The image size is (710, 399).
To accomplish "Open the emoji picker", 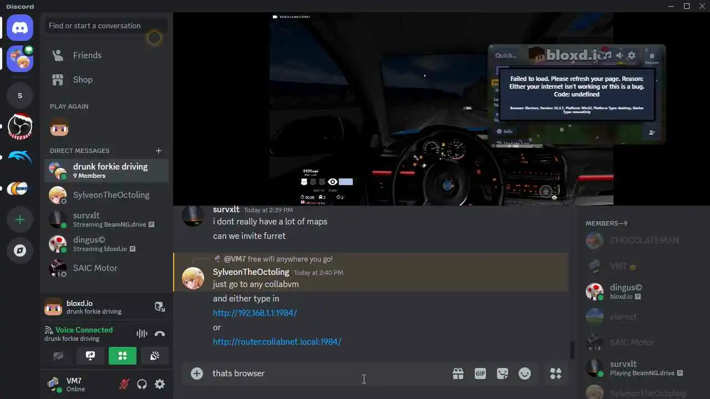I will 525,374.
